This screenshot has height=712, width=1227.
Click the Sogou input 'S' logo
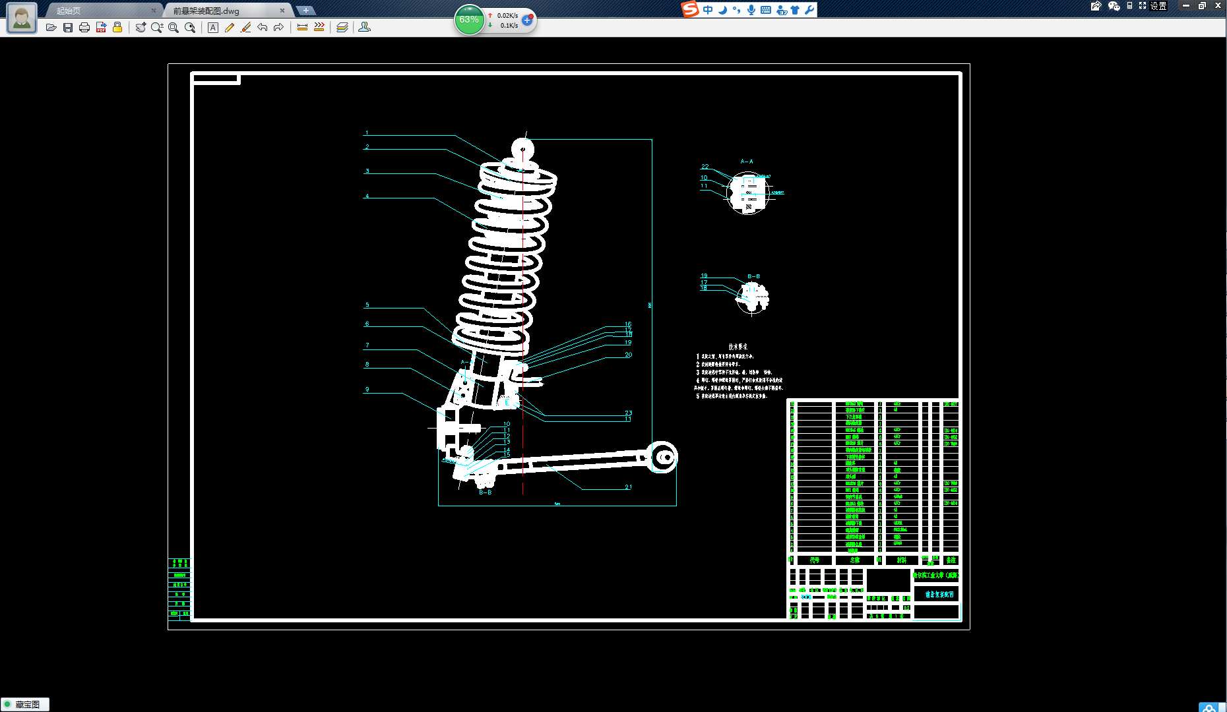pos(690,9)
